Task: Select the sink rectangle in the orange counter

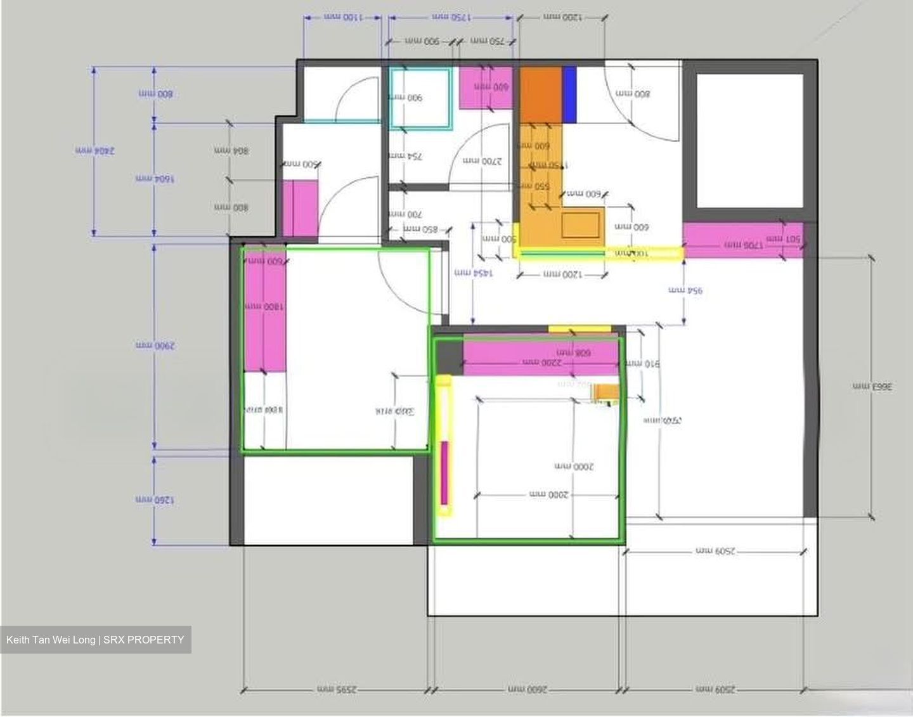Action: tap(581, 226)
